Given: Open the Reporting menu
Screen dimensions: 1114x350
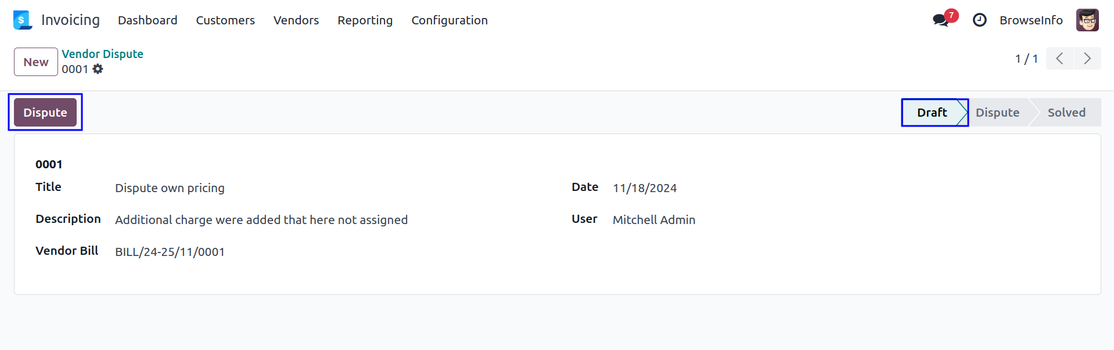Looking at the screenshot, I should point(365,20).
